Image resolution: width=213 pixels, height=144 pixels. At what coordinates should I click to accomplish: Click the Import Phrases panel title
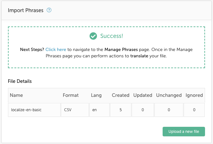coord(26,10)
